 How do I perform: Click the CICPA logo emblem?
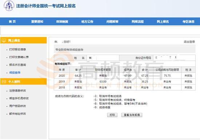point(9,6)
